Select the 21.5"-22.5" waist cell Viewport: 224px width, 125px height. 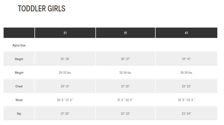pyautogui.click(x=126, y=100)
